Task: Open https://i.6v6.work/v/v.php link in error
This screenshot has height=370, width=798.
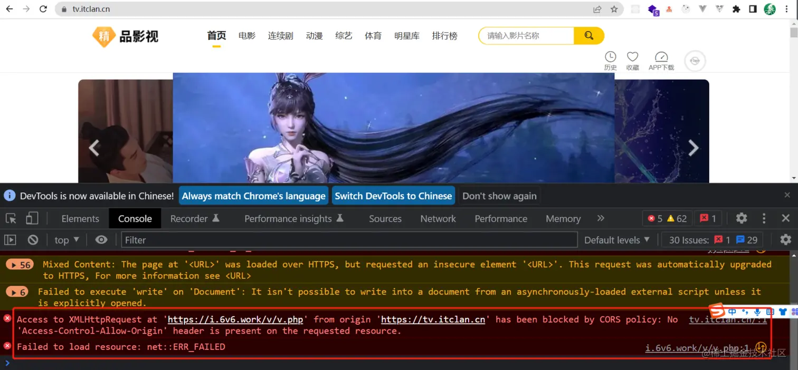Action: pos(235,319)
